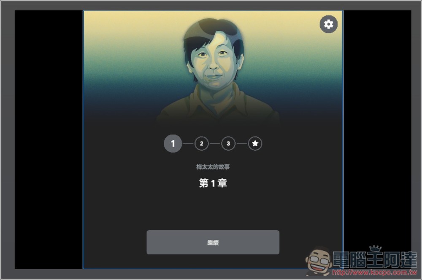This screenshot has width=422, height=280.
Task: Click the connector line between steps 1 and 2
Action: coord(188,144)
